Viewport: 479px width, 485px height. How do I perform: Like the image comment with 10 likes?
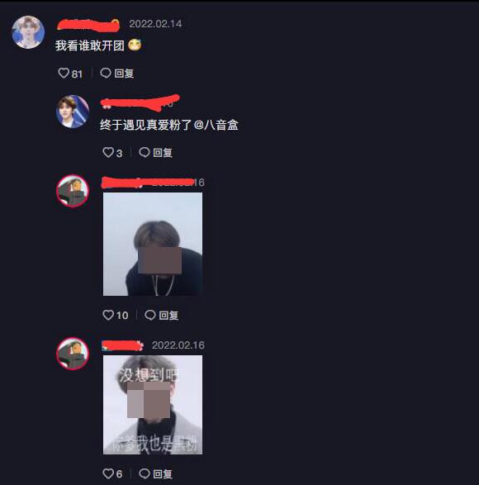pos(108,315)
